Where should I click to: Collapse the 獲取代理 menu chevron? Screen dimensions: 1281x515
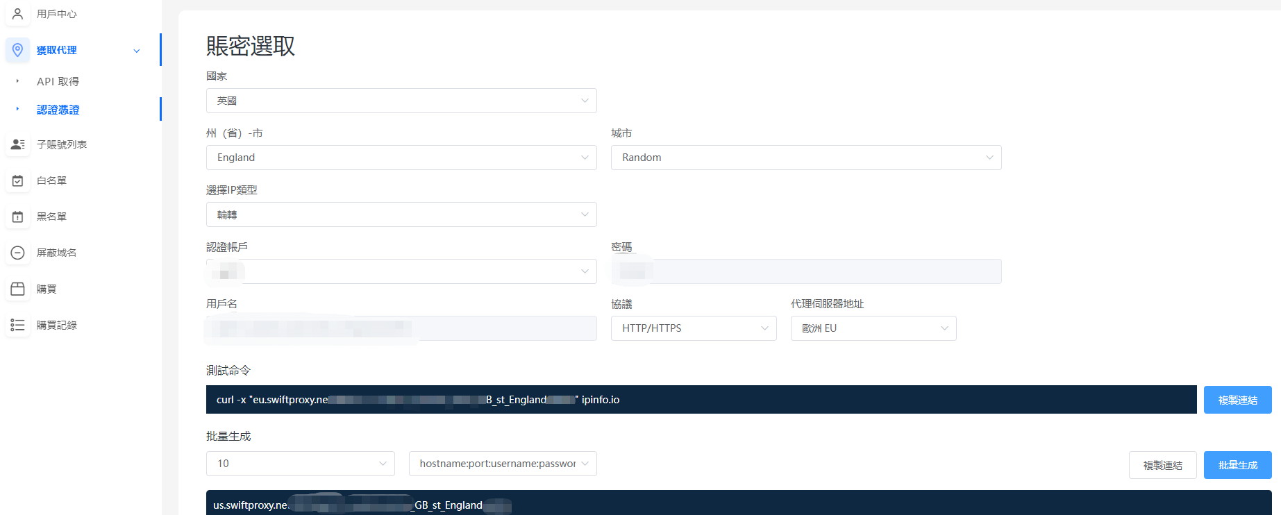137,51
